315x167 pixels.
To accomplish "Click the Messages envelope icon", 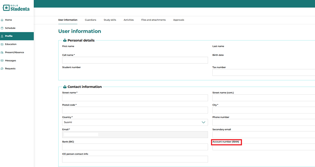I will point(2,61).
